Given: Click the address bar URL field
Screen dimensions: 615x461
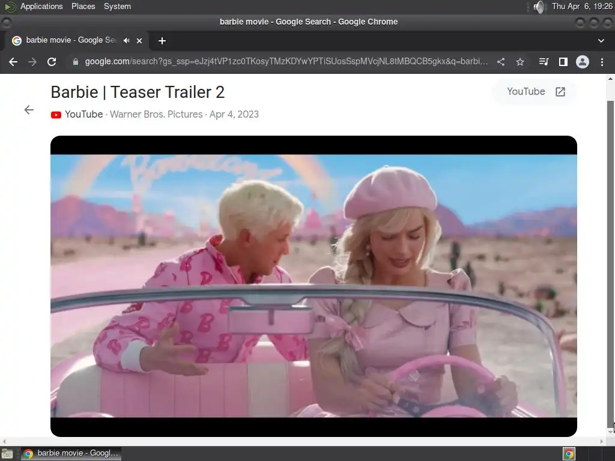Looking at the screenshot, I should [286, 62].
